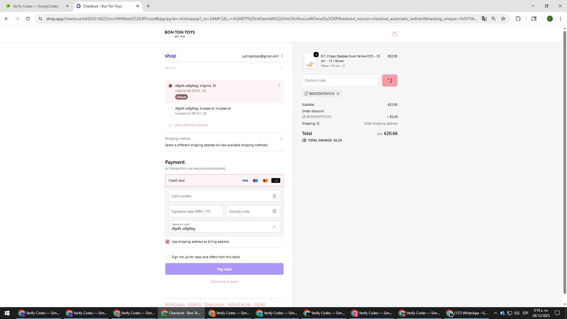Open Chrome profile avatar

click(x=550, y=19)
